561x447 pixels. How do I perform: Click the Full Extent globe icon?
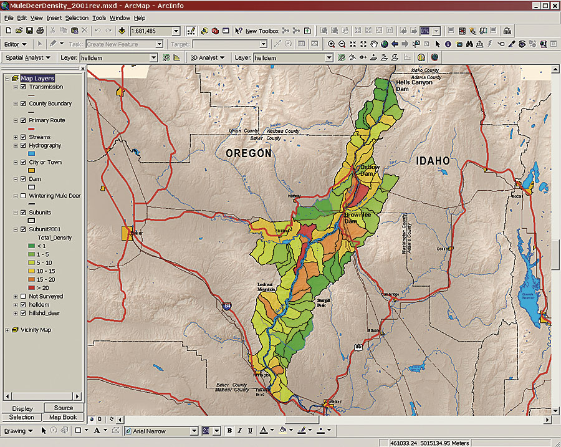385,44
